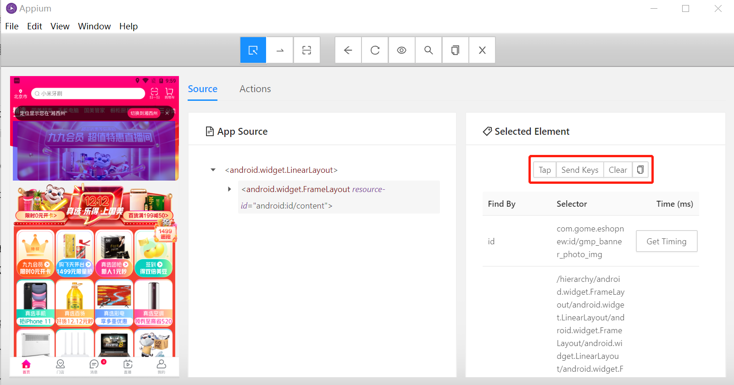Screen dimensions: 734x385
Task: Tap the 真选百货 好货12.12元秒 tile
Action: 75,302
